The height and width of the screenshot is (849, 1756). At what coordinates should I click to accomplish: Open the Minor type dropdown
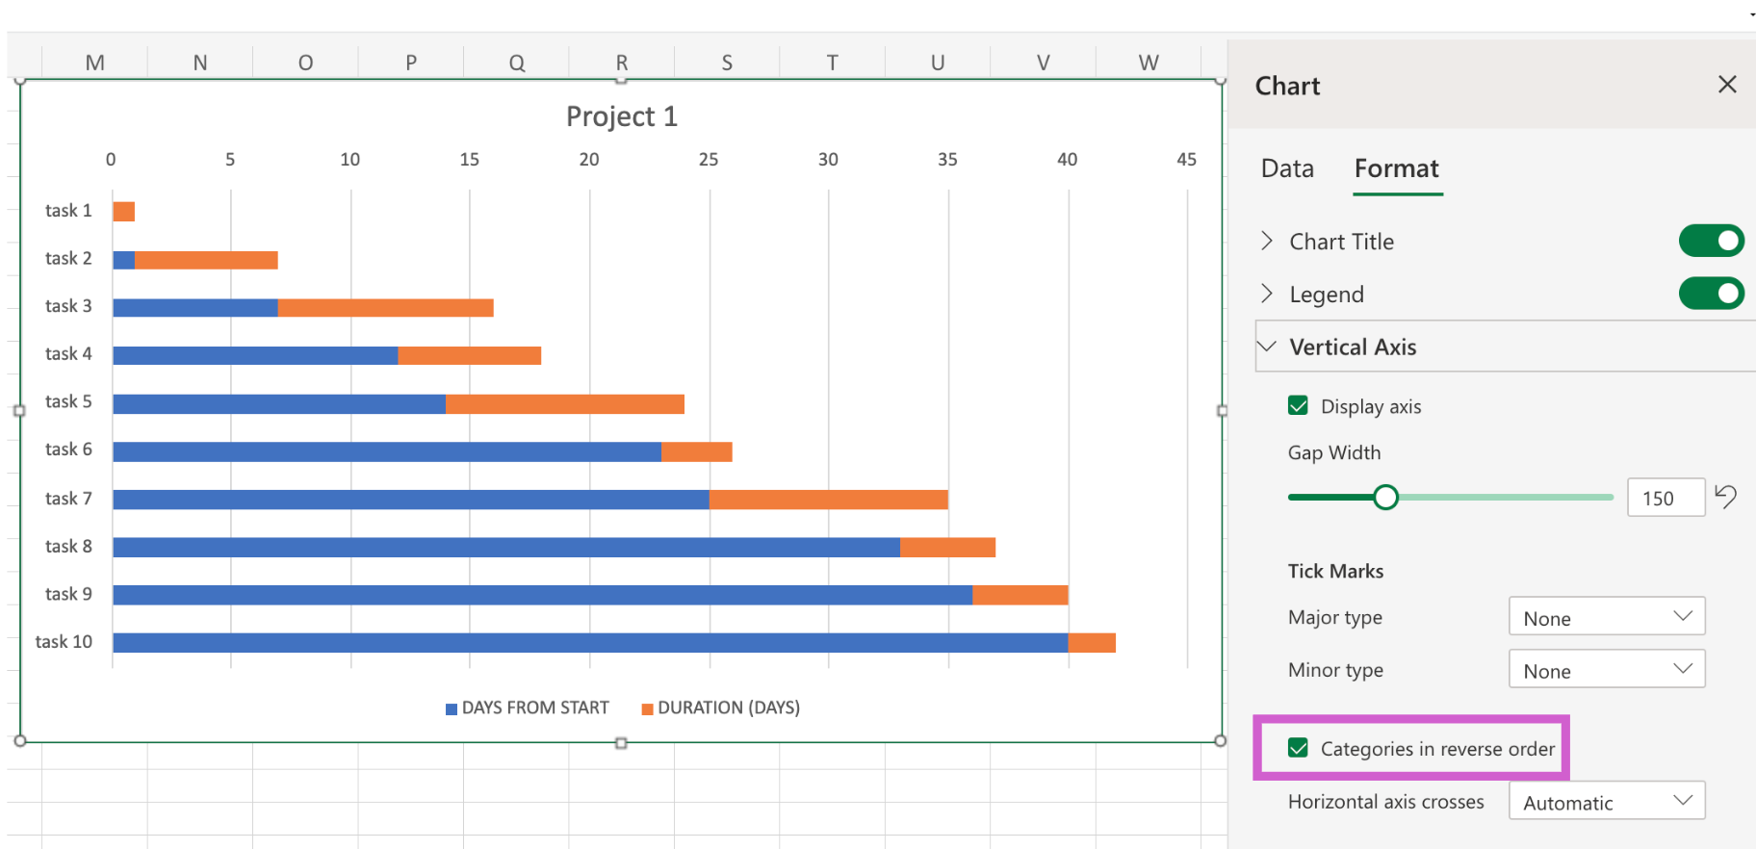tap(1606, 670)
